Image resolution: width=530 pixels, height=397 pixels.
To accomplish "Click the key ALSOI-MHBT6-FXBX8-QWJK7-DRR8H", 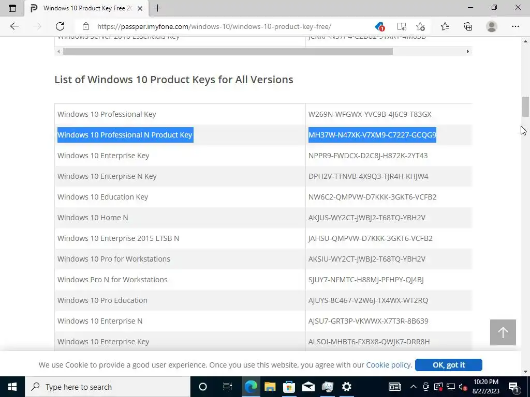I will [369, 342].
